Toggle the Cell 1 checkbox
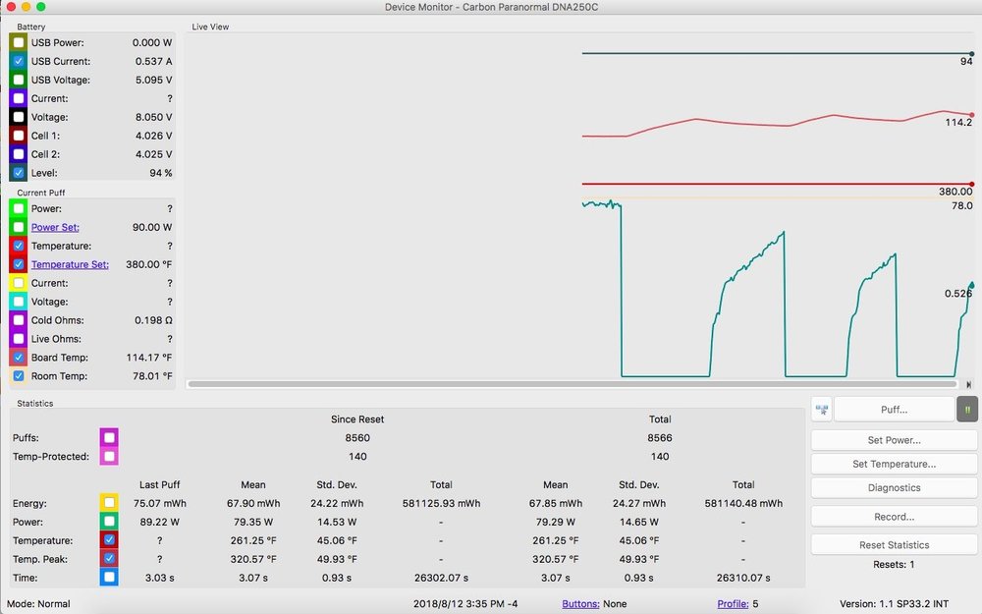982x614 pixels. [19, 136]
